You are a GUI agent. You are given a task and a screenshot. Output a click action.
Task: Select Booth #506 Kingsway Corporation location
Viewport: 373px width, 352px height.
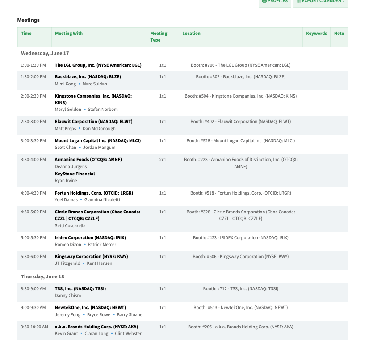(240, 256)
